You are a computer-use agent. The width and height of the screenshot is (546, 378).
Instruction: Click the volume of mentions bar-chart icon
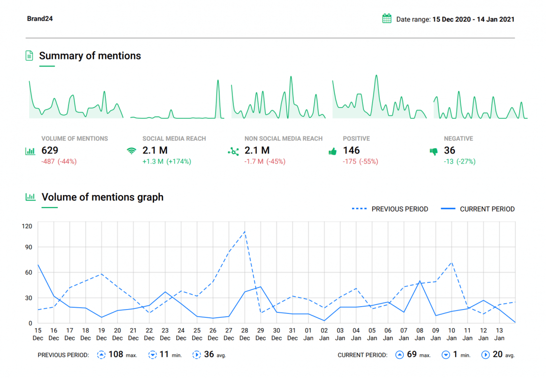tap(30, 151)
